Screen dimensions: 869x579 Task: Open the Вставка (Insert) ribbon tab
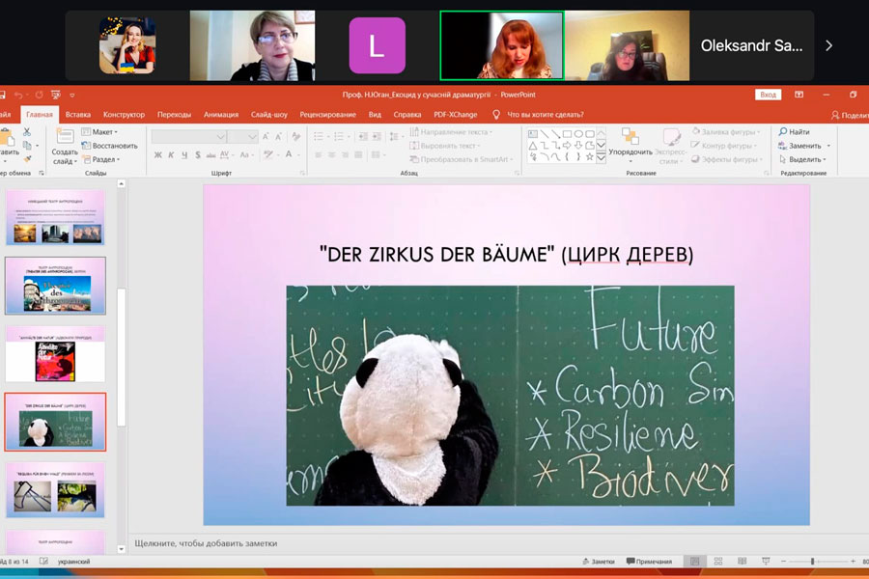(x=78, y=114)
